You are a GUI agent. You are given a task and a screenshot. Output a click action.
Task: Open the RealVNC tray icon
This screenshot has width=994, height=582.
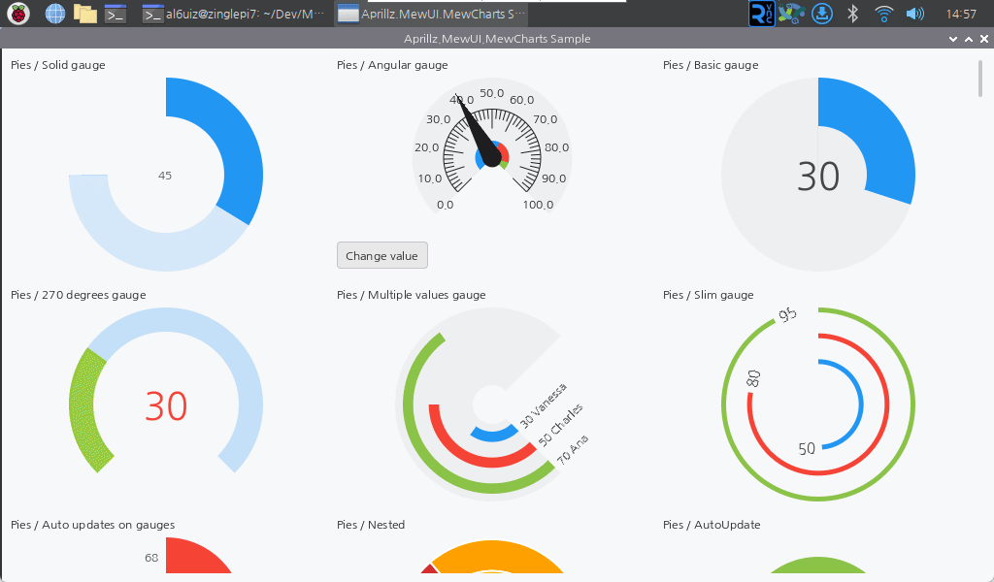pos(761,14)
